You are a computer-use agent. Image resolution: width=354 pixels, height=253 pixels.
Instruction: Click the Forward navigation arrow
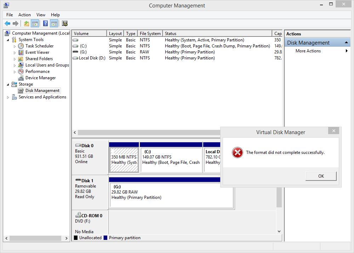[16, 23]
